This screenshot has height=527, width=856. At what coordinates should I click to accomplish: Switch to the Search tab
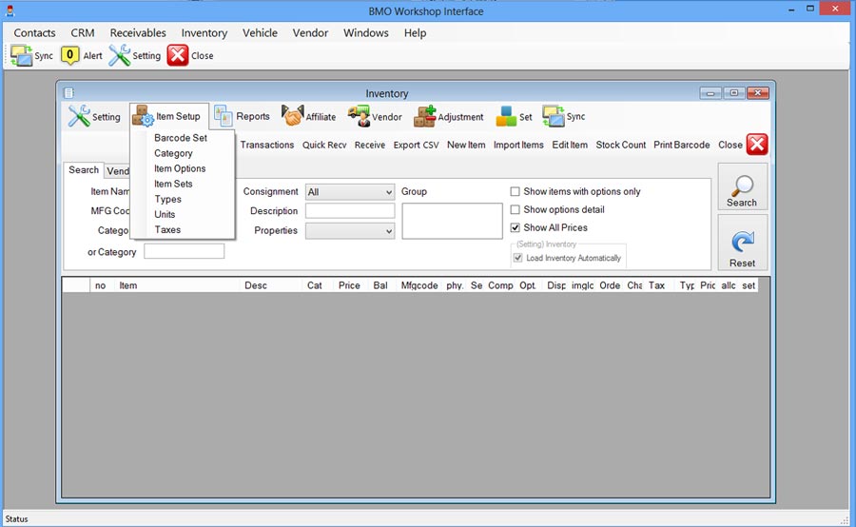(x=84, y=170)
